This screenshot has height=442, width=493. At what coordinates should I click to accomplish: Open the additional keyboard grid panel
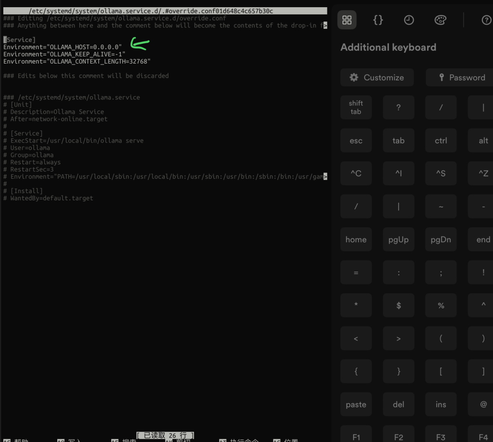[347, 20]
